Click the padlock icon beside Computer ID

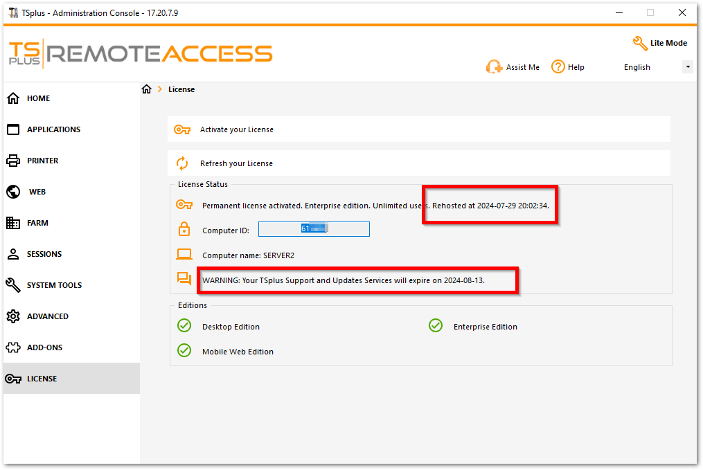[184, 230]
